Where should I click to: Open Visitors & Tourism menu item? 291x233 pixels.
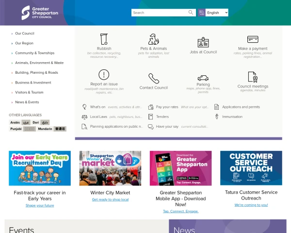(29, 92)
